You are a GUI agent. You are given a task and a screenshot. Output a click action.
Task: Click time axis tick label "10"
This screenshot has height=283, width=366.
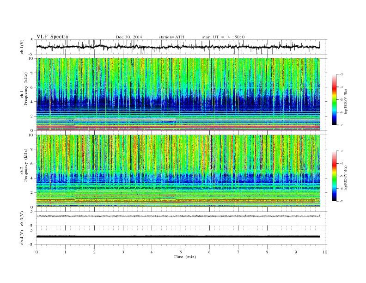pyautogui.click(x=325, y=252)
